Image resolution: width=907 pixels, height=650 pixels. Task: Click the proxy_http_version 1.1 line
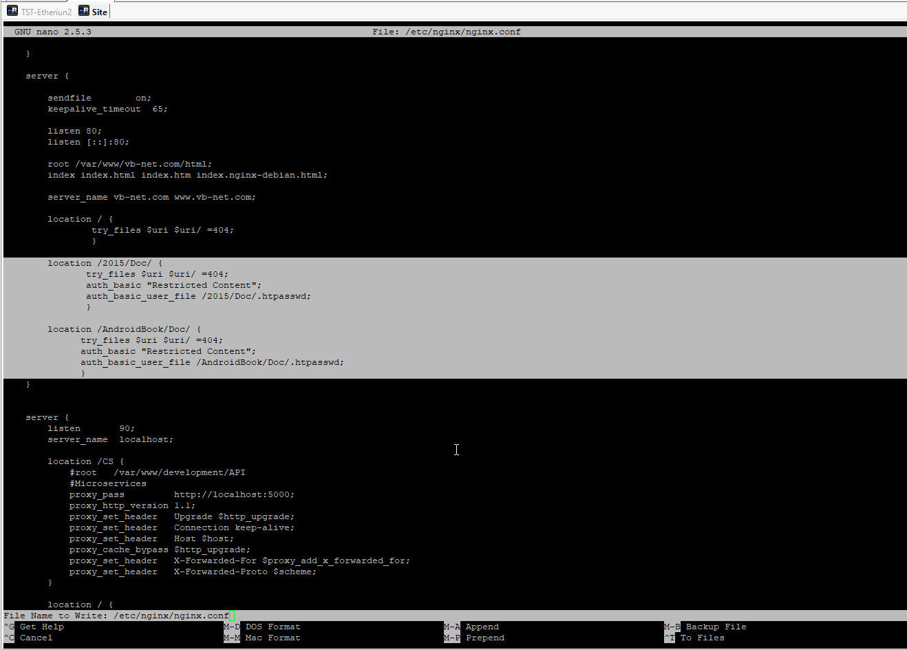(x=133, y=505)
